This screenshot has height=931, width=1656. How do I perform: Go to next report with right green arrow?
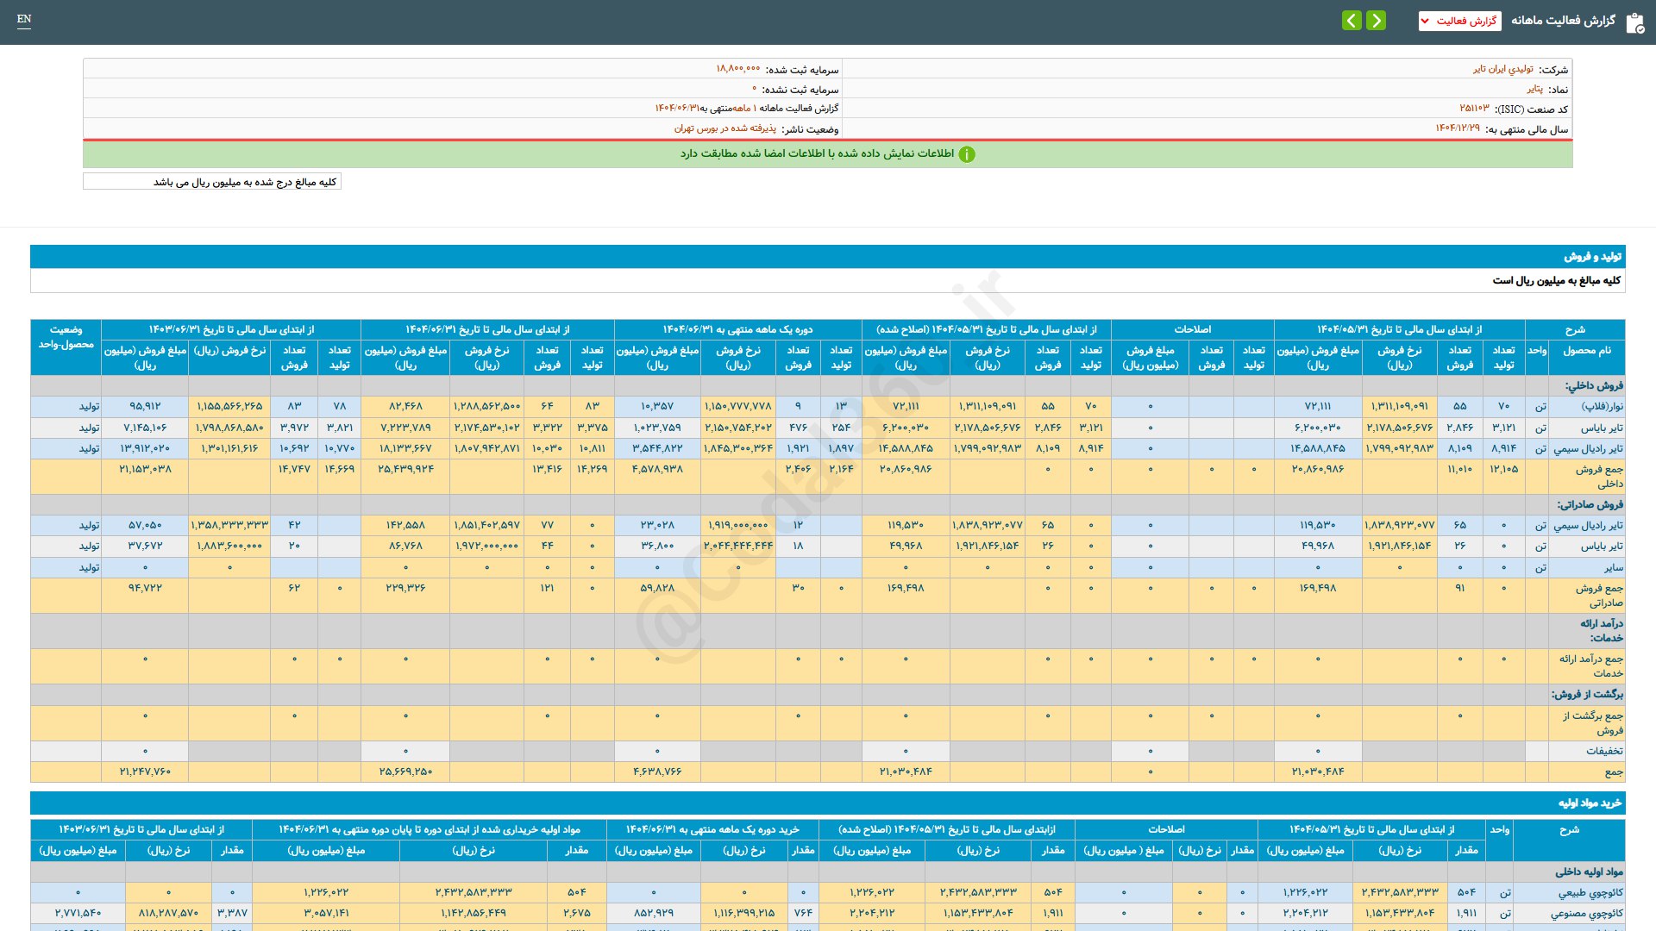coord(1377,21)
